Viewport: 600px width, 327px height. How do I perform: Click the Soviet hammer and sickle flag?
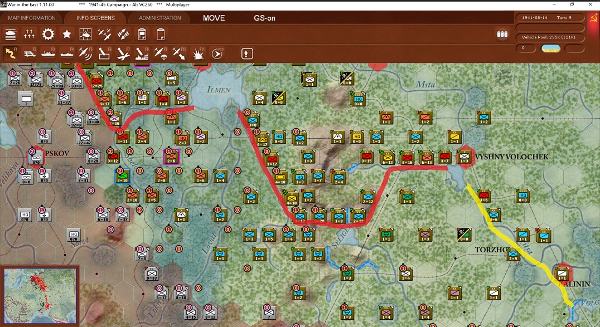[593, 19]
